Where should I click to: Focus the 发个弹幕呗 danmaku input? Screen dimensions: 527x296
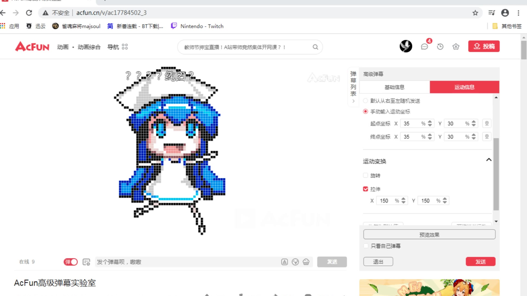tap(187, 262)
